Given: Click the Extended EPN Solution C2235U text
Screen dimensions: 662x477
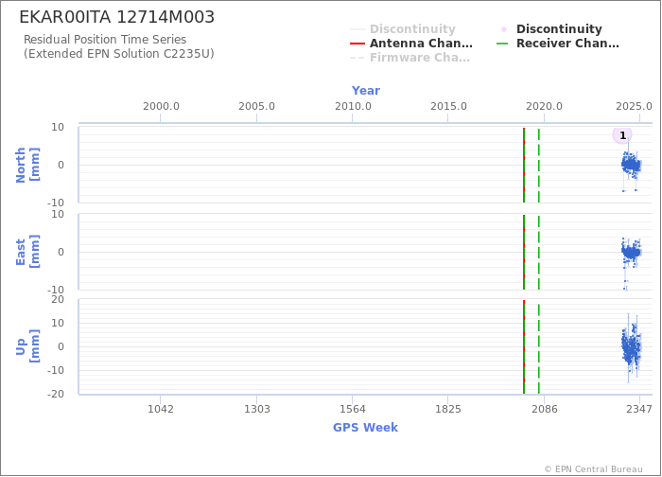Looking at the screenshot, I should click(118, 54).
